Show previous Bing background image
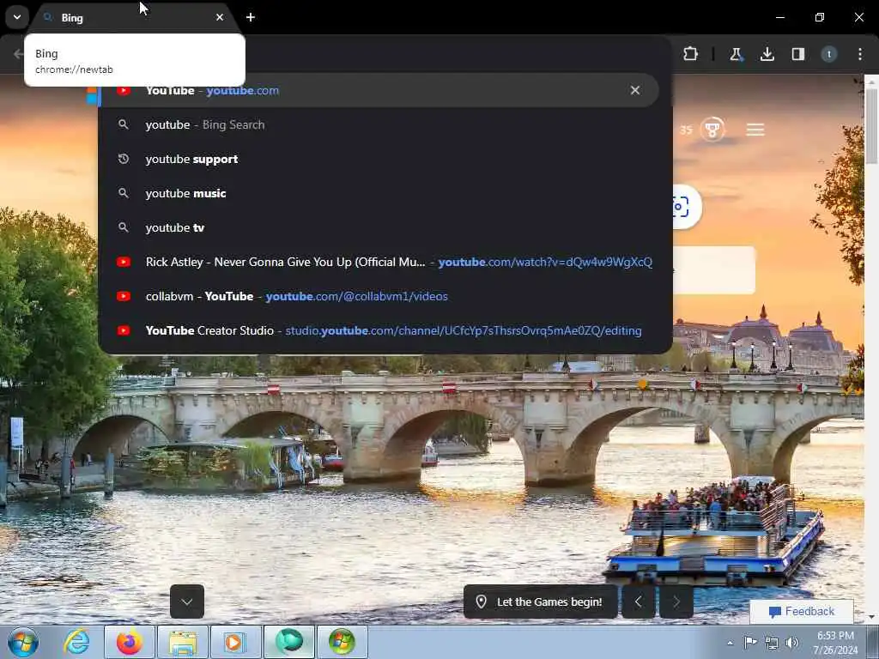The image size is (879, 659). click(x=639, y=602)
